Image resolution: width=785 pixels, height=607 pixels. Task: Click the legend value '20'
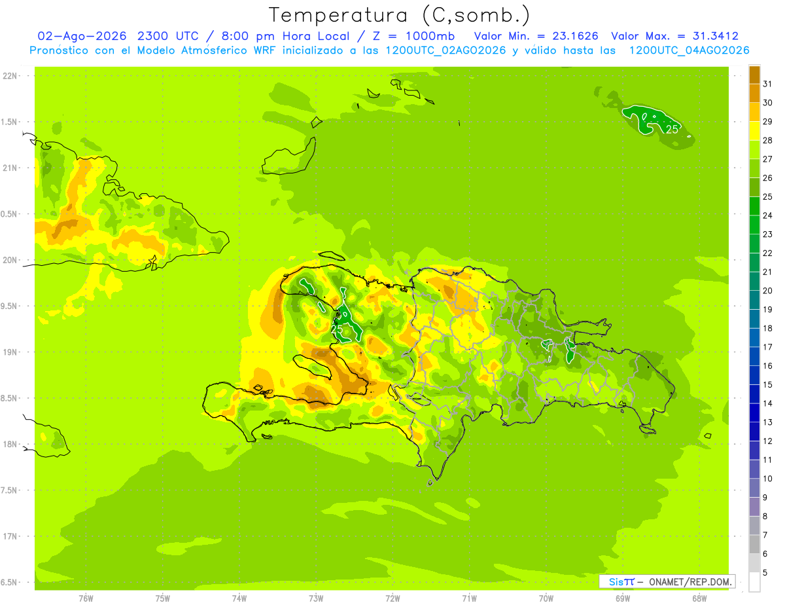[768, 291]
